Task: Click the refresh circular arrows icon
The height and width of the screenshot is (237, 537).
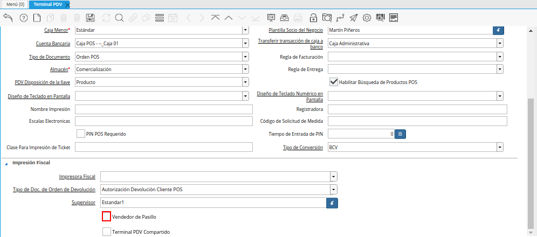Action: pos(106,18)
